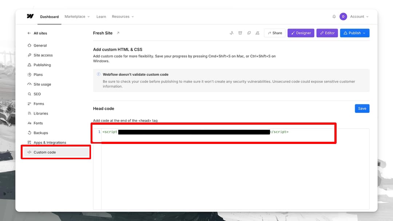Switch to the Dashboard tab
This screenshot has height=221, width=393.
49,17
